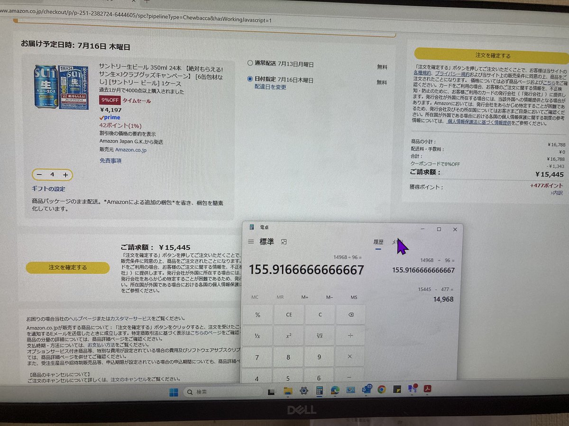Select history entry 14968 ÷ 96

tap(423, 266)
